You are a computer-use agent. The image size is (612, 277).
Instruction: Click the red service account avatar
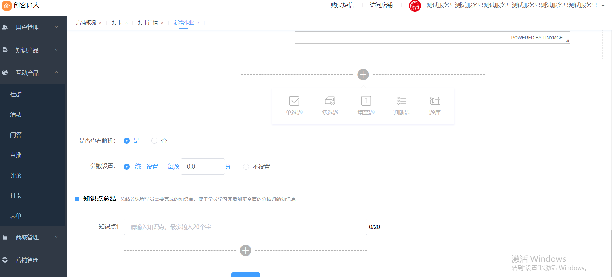(415, 6)
